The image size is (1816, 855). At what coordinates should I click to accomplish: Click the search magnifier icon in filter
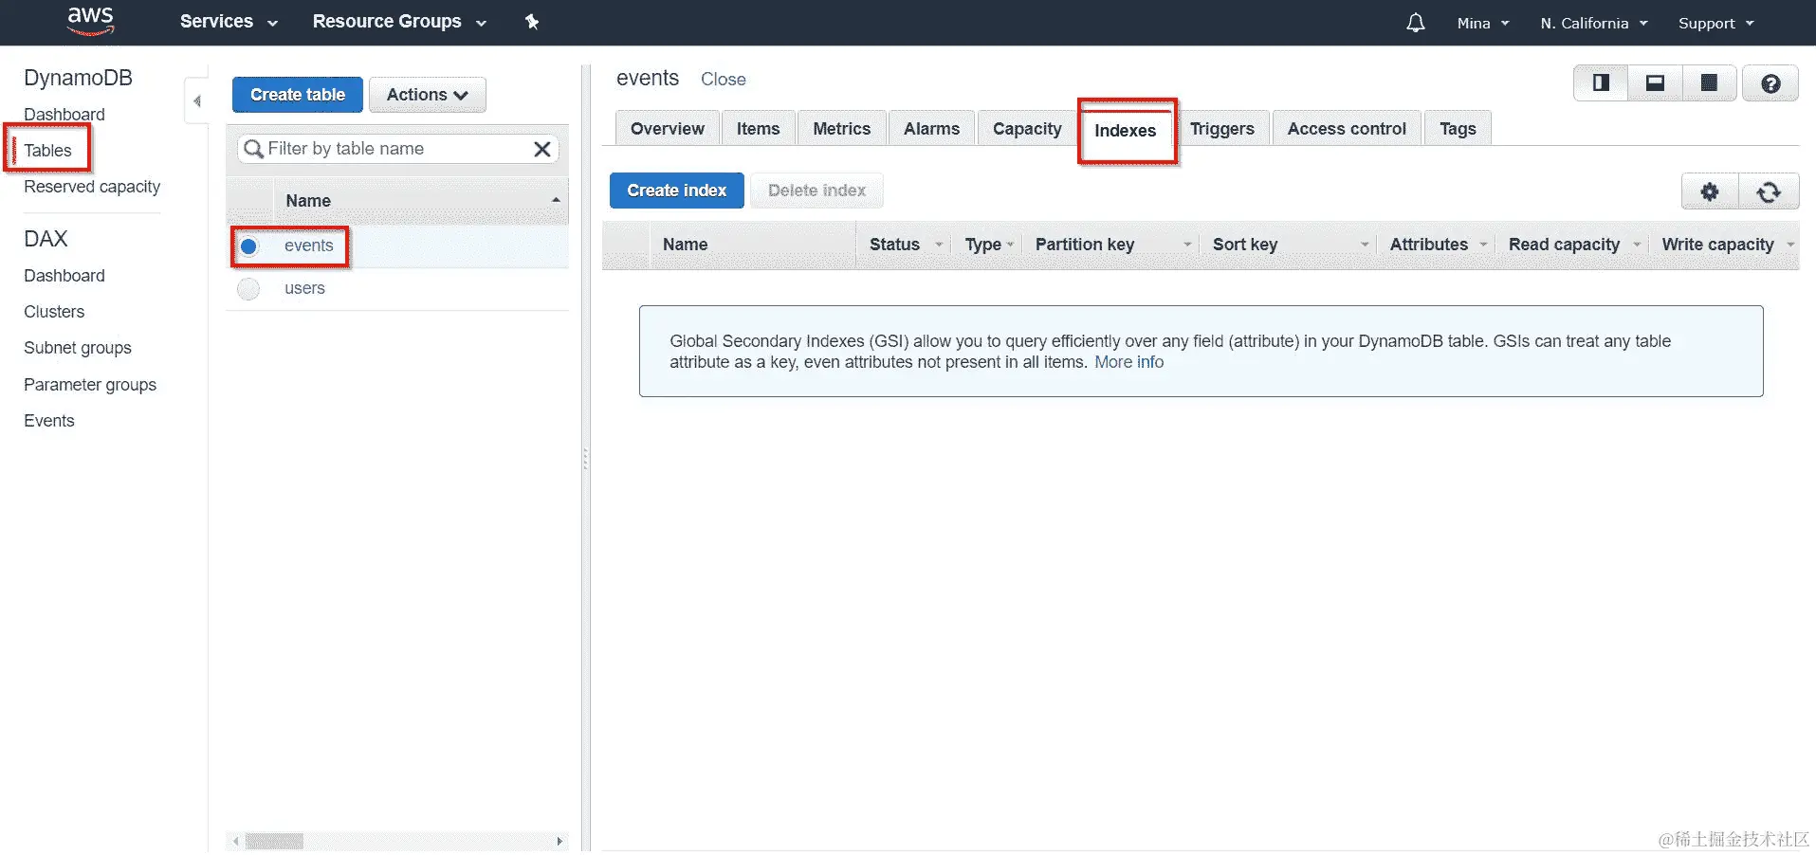coord(253,149)
